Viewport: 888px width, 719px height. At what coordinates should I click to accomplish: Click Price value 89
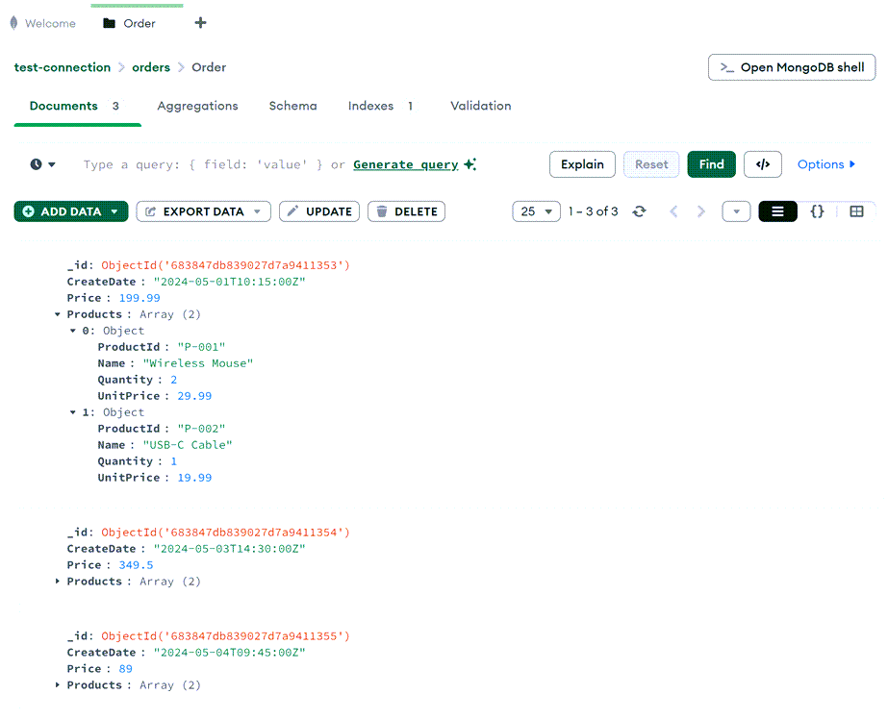126,669
